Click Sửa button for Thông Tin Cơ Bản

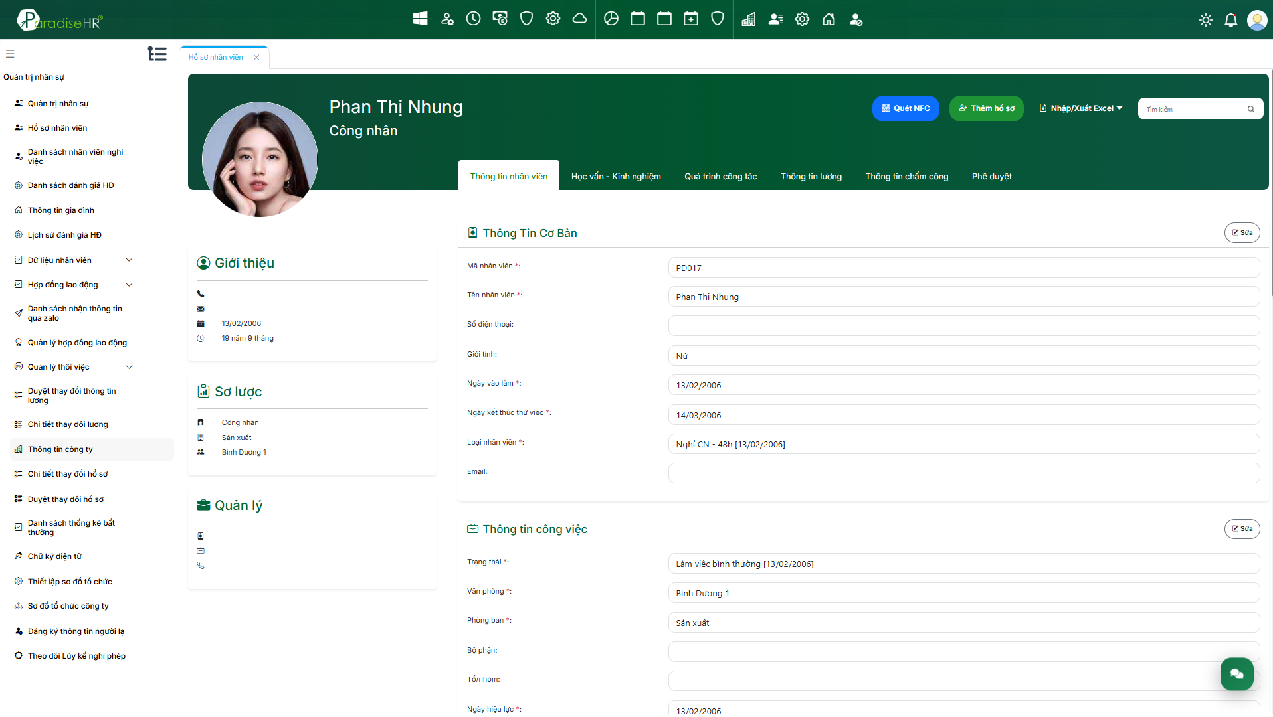point(1242,233)
